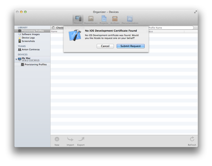Open the Archives toolbar icon

point(115,19)
